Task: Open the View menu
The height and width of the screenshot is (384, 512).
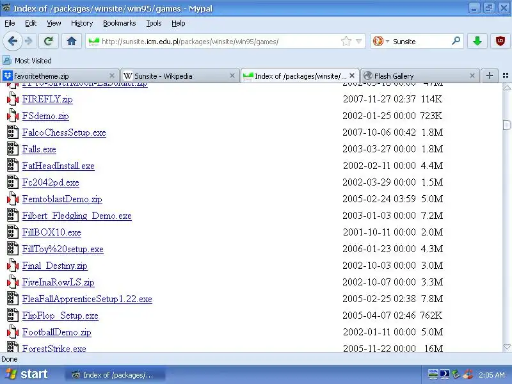Action: [x=54, y=23]
